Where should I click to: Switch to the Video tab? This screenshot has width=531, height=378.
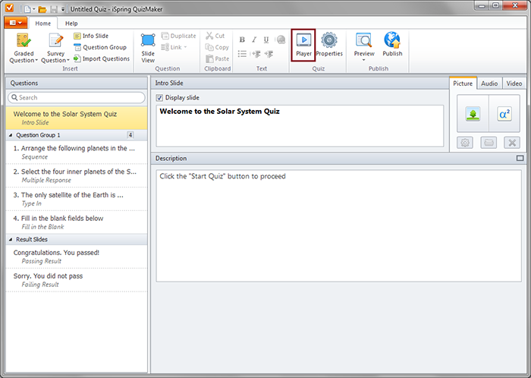(x=514, y=83)
